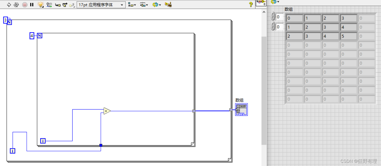
Task: Select the active array cell showing 0
Action: (295, 18)
